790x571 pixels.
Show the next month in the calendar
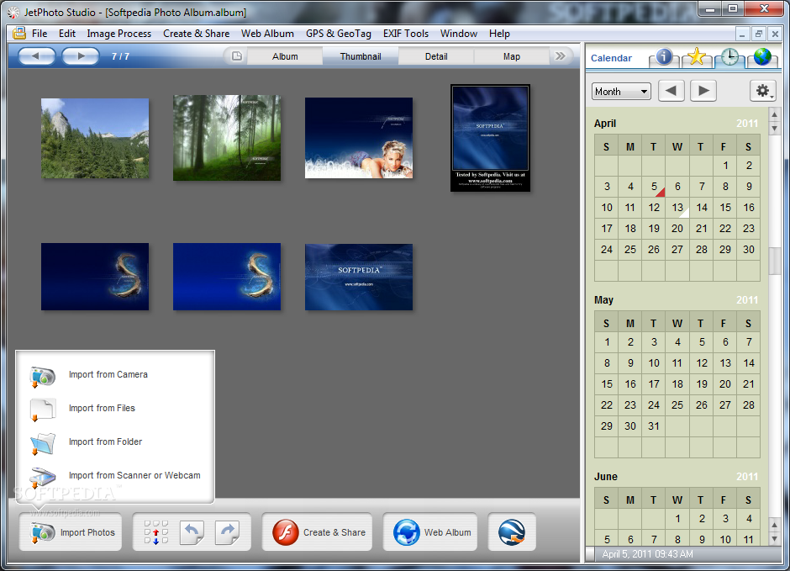tap(703, 91)
